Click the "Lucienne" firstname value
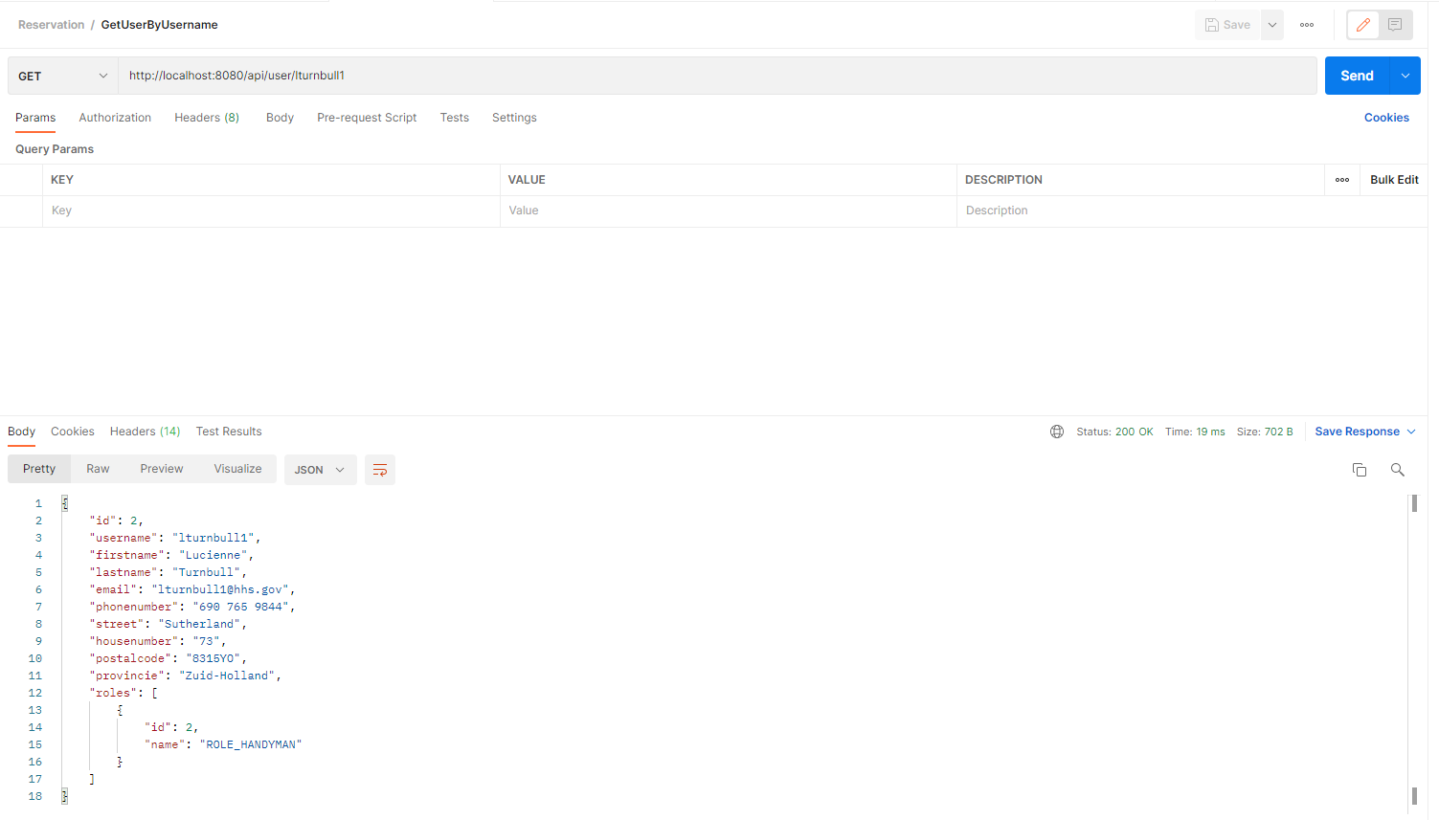Screen dimensions: 1439x820 pos(213,555)
